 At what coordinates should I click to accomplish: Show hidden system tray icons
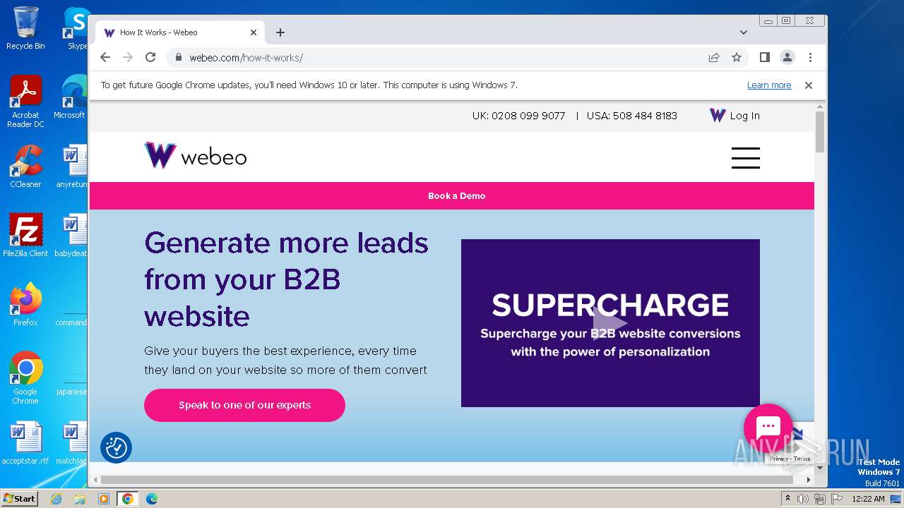pos(787,499)
